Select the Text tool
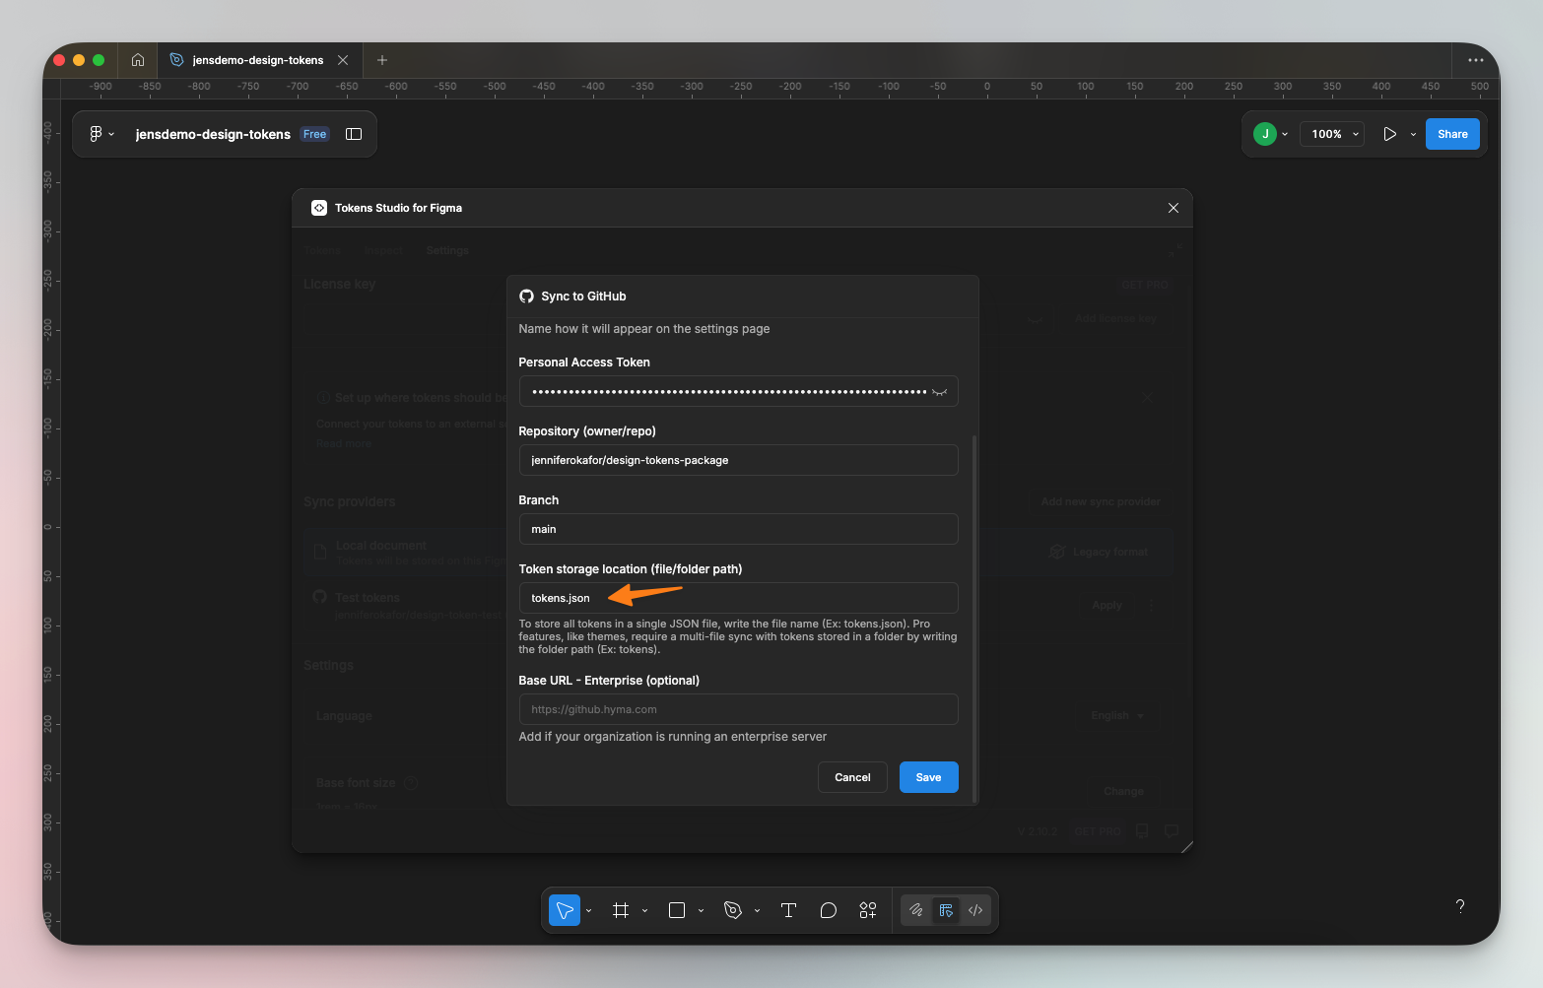The height and width of the screenshot is (988, 1543). coord(788,910)
